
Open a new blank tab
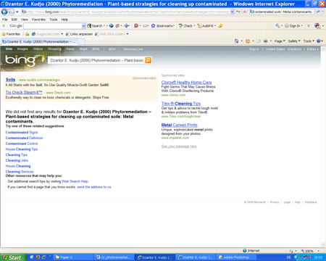81,42
